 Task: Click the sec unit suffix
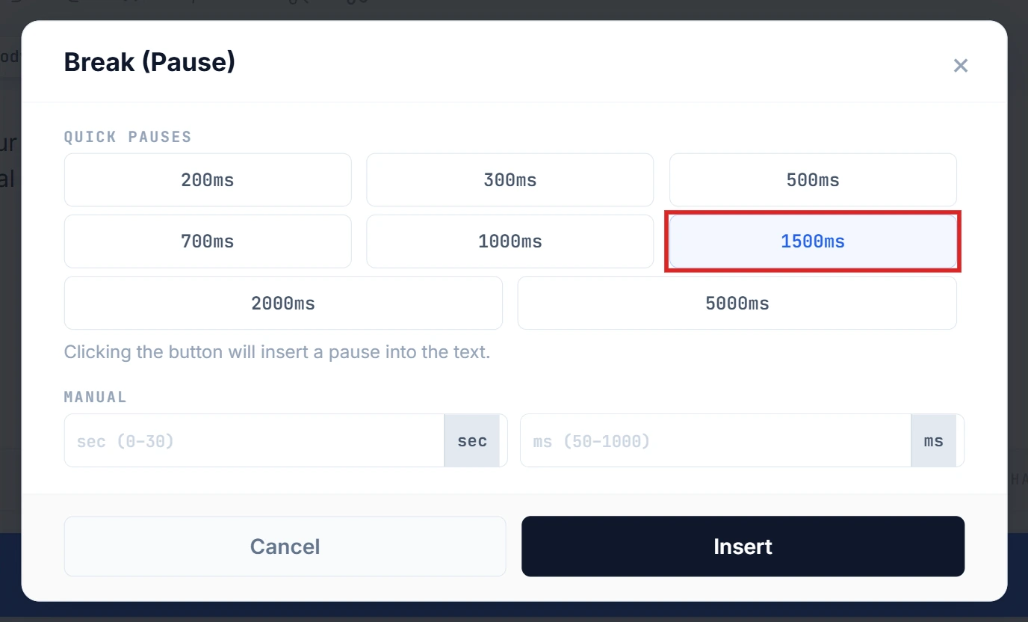tap(472, 440)
